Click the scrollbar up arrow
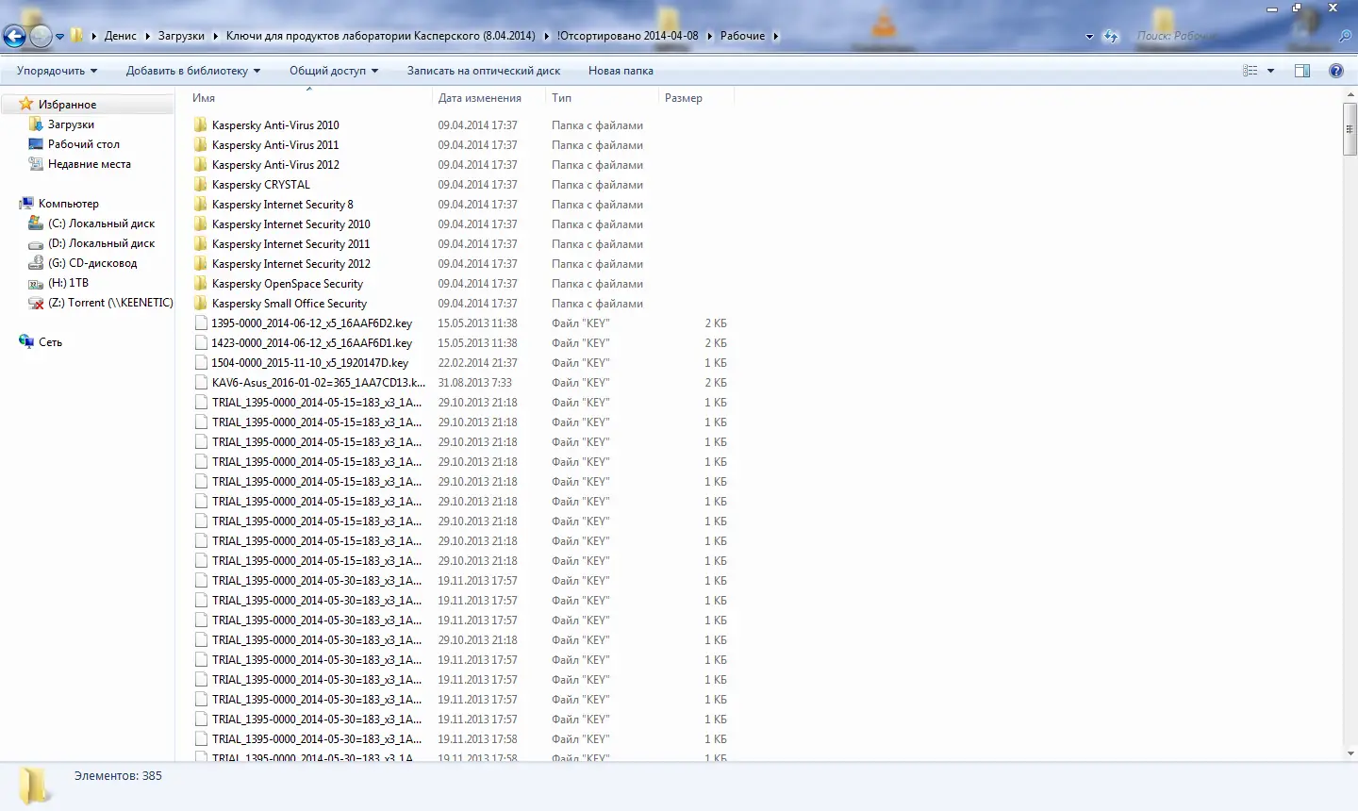 pyautogui.click(x=1350, y=94)
